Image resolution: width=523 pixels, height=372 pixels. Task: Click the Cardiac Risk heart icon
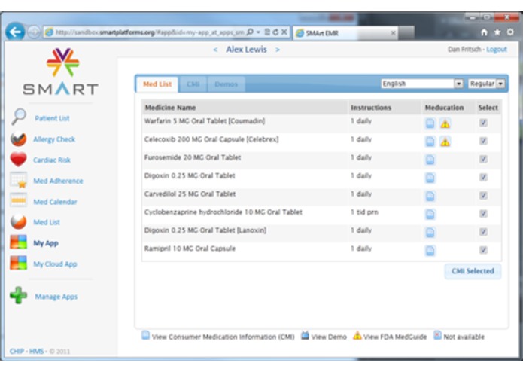(x=18, y=160)
